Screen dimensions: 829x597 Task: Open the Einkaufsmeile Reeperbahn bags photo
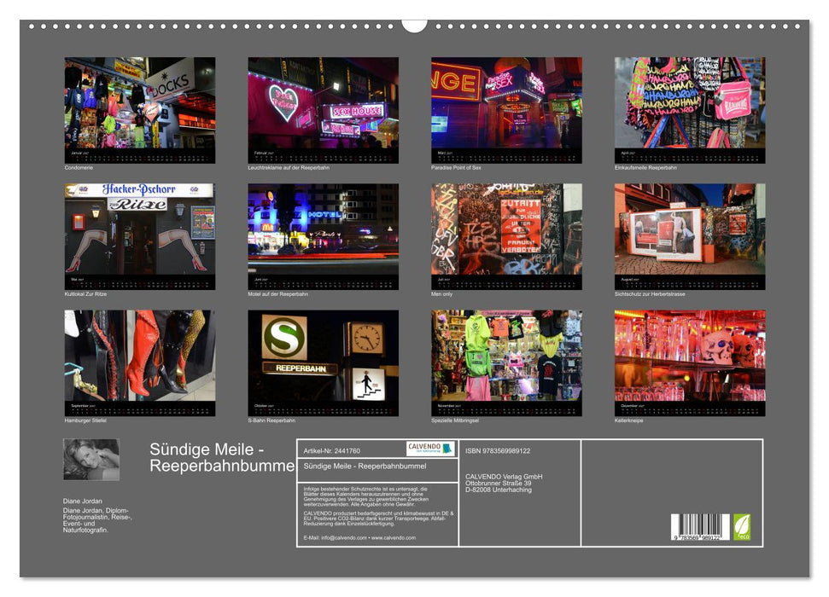pyautogui.click(x=690, y=110)
